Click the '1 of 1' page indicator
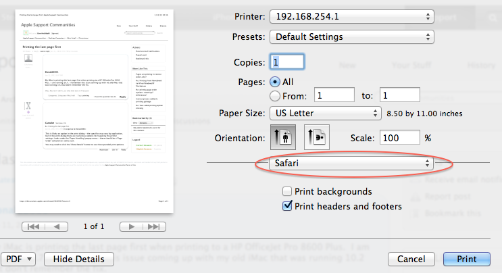 (94, 226)
